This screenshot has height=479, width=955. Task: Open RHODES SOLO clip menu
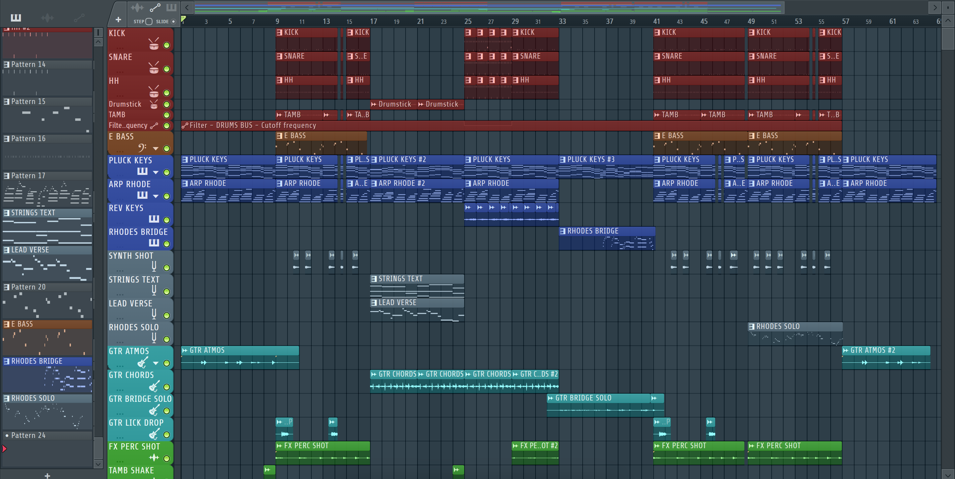click(751, 326)
